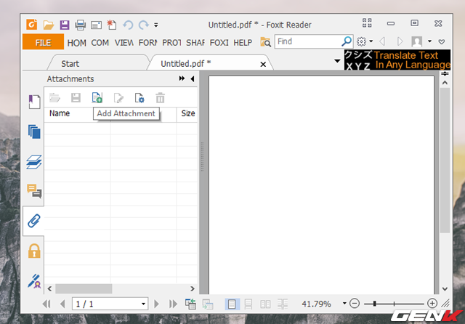Click the Foxit Reader logo icon
465x324 pixels.
click(32, 24)
